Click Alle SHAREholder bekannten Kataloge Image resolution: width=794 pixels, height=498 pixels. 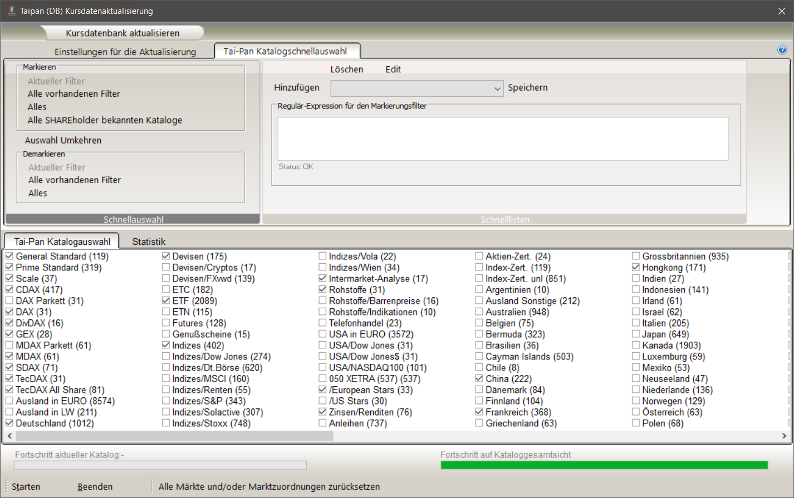pyautogui.click(x=105, y=120)
